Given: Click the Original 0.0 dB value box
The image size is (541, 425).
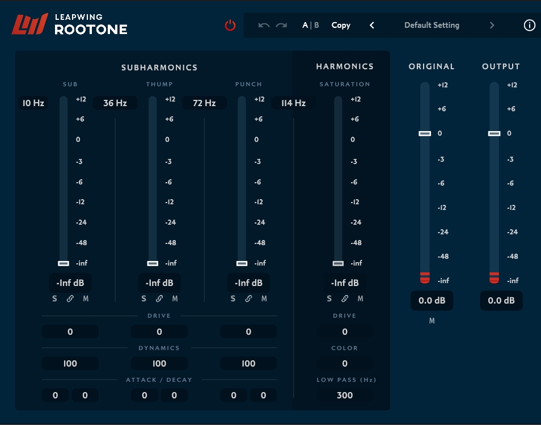Looking at the screenshot, I should point(432,301).
